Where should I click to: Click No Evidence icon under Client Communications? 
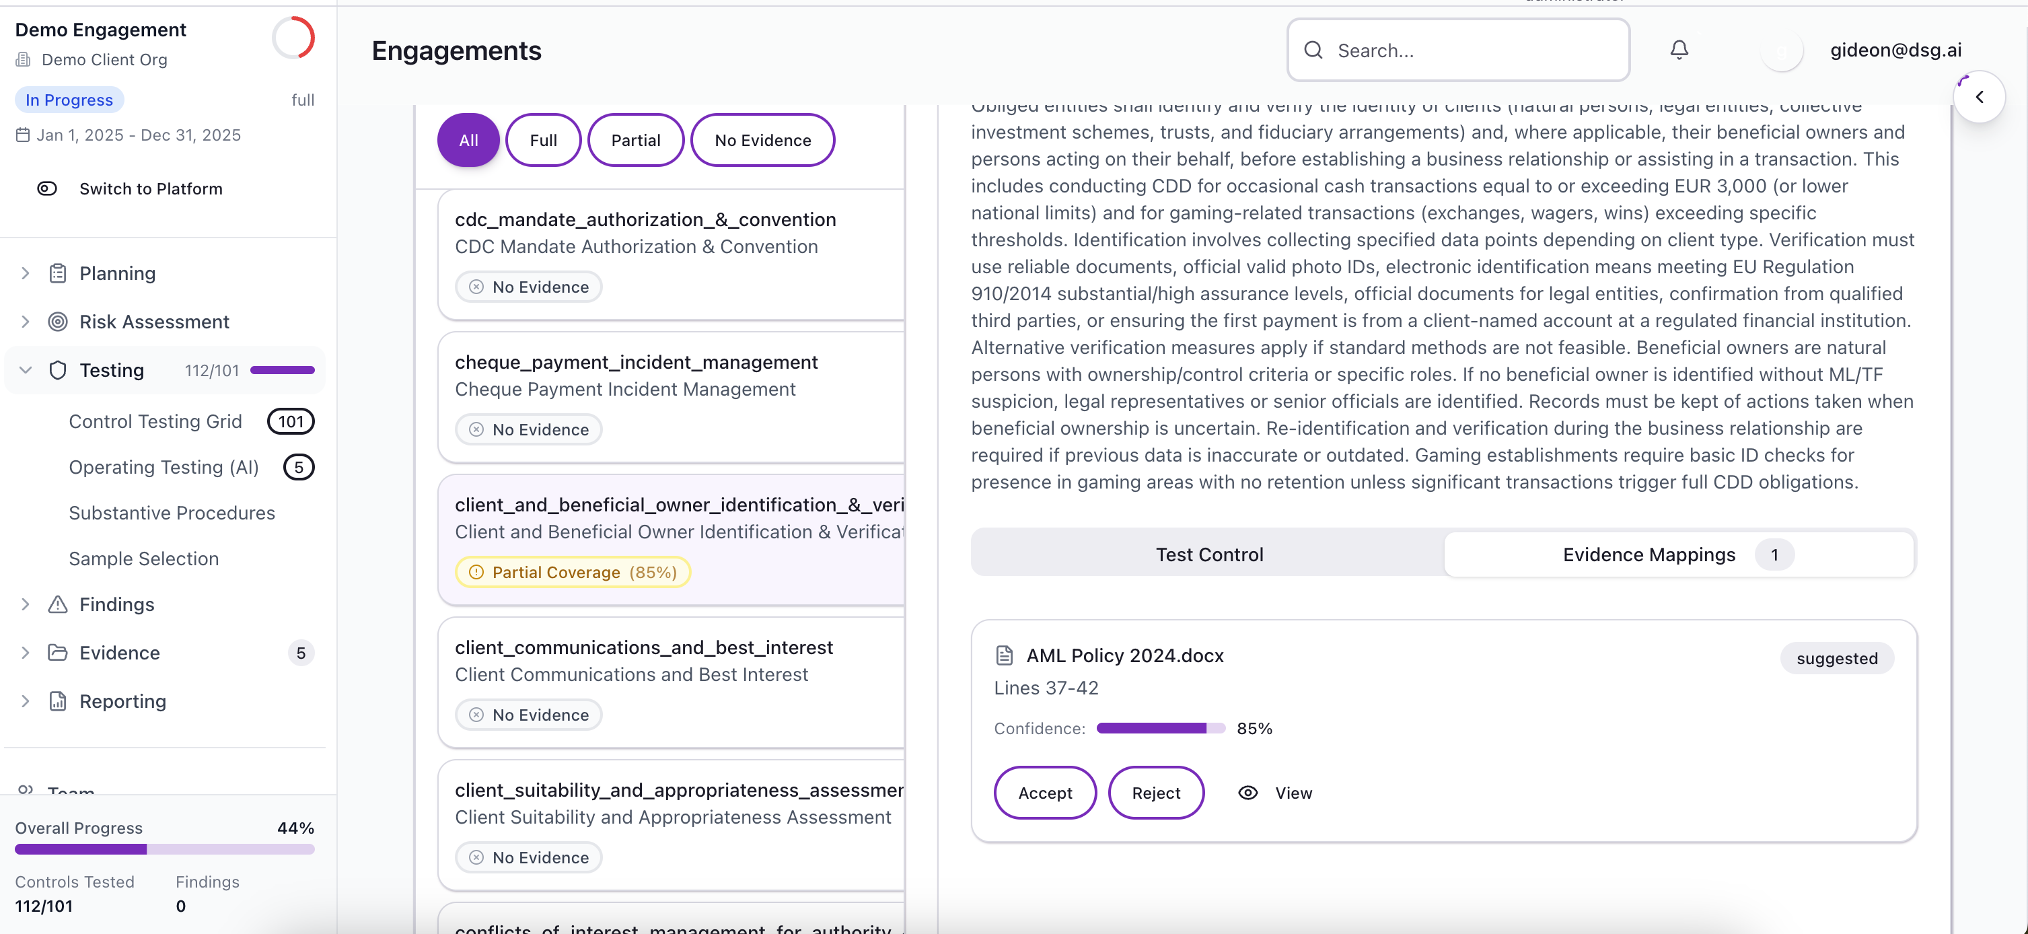point(476,714)
